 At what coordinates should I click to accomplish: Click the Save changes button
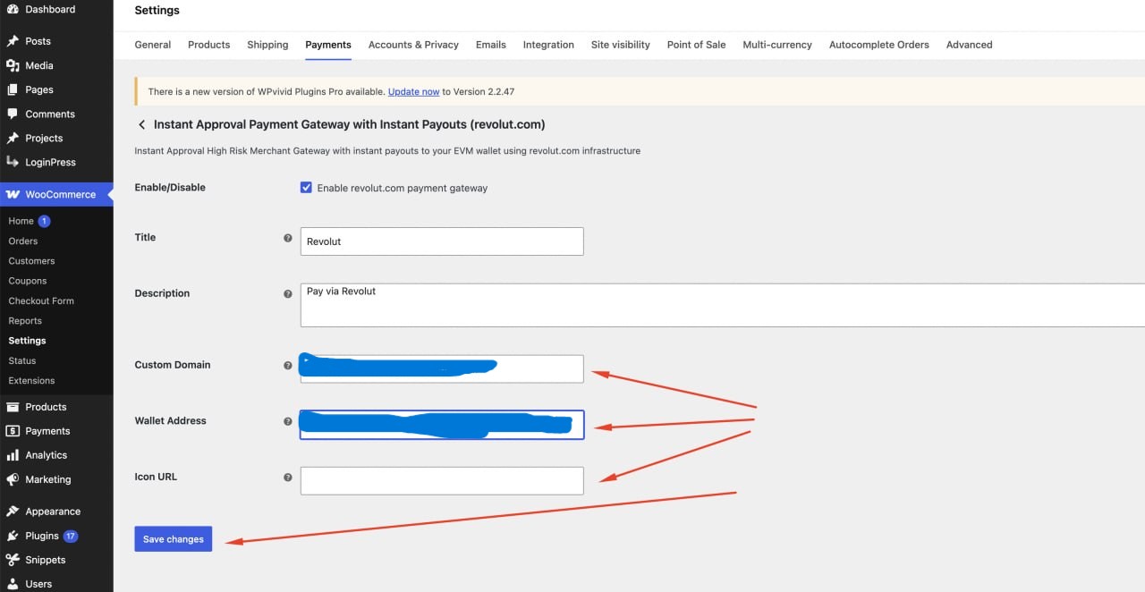tap(174, 539)
